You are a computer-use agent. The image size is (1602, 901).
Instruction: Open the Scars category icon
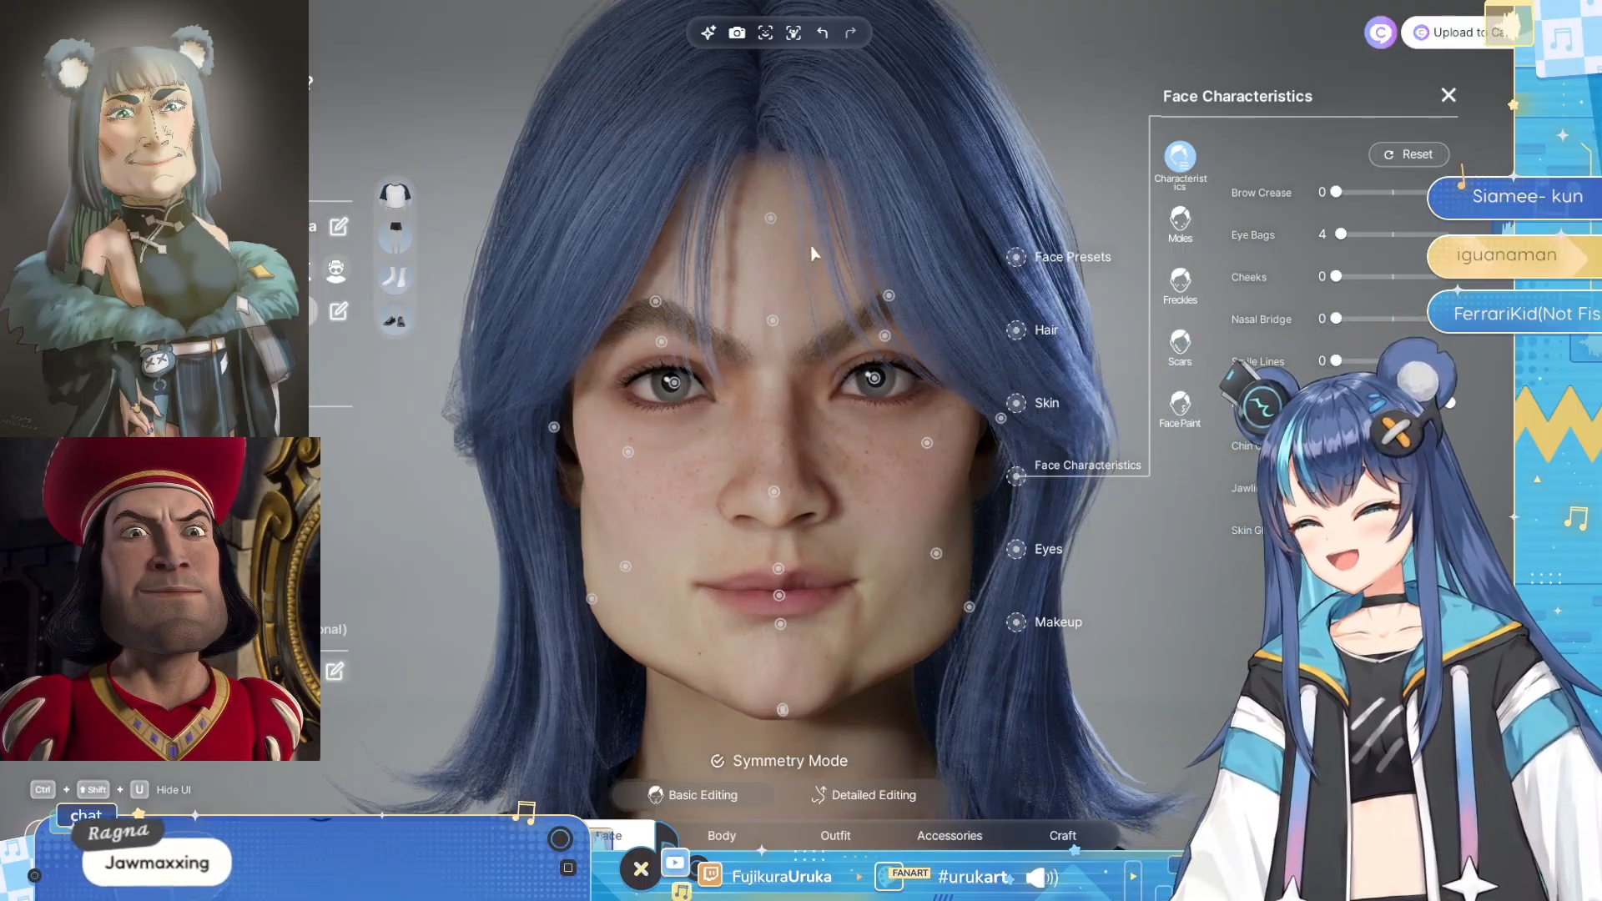click(1180, 347)
